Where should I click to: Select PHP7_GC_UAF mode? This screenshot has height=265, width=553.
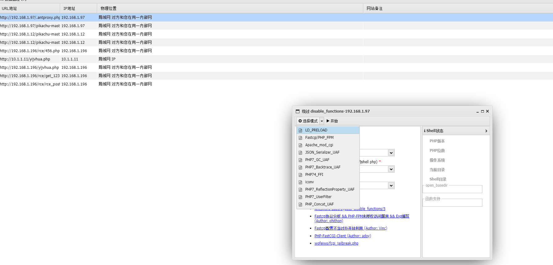(x=328, y=160)
